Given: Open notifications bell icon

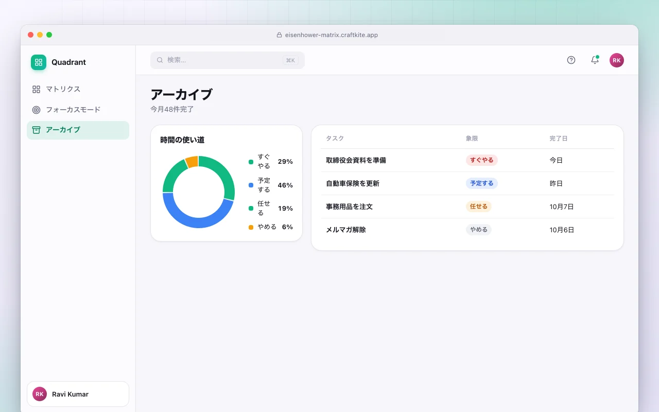Looking at the screenshot, I should (595, 60).
